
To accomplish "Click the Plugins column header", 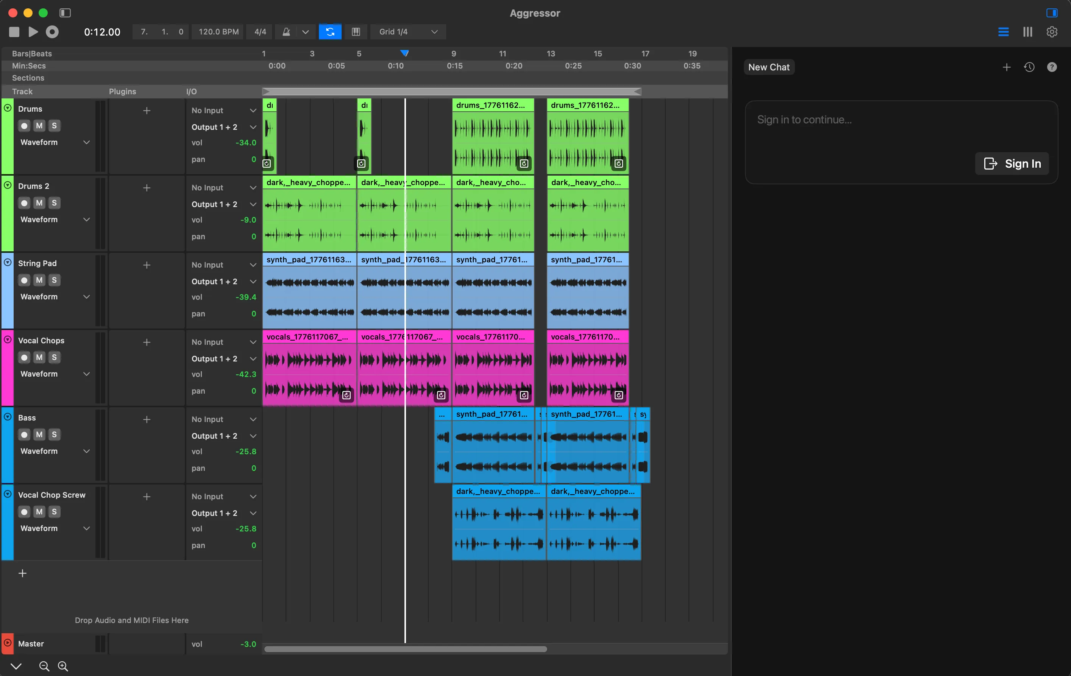I will coord(123,92).
